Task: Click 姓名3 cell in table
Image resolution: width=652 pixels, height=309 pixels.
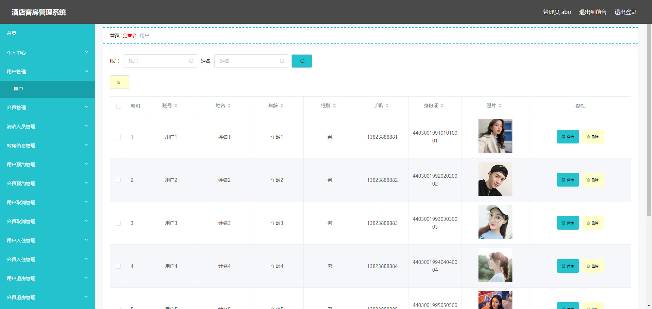Action: (x=224, y=223)
